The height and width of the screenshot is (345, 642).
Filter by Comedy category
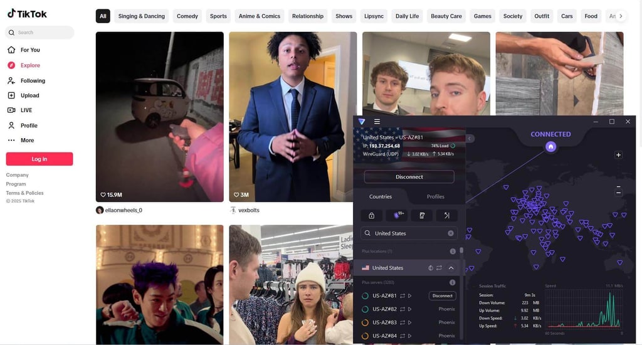click(187, 16)
